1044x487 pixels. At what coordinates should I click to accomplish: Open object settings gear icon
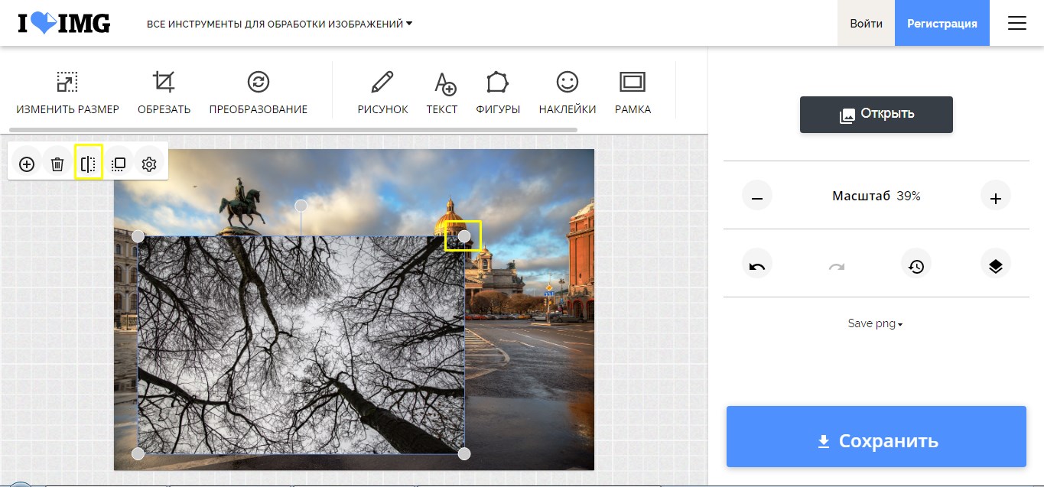point(149,164)
